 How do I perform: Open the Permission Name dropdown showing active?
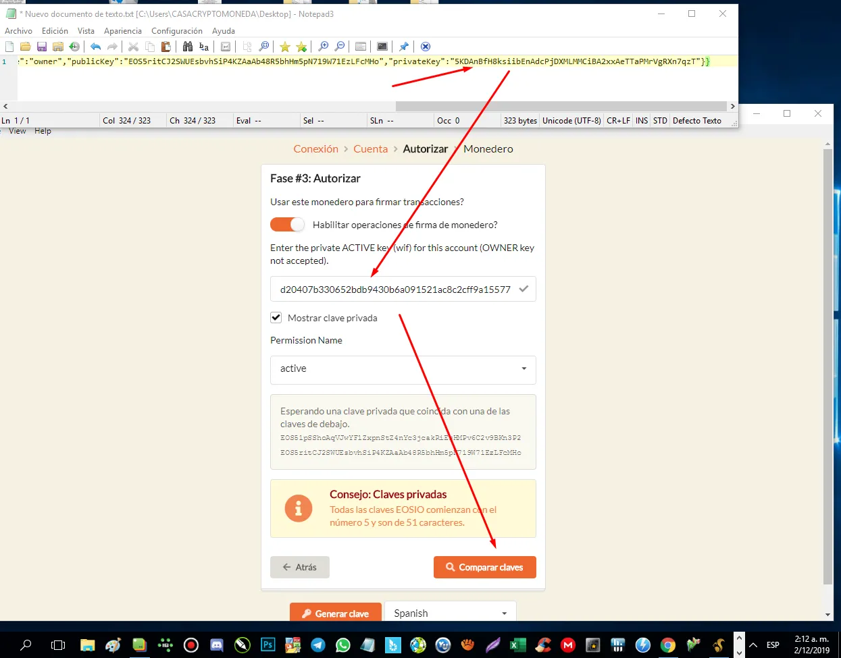pyautogui.click(x=403, y=369)
